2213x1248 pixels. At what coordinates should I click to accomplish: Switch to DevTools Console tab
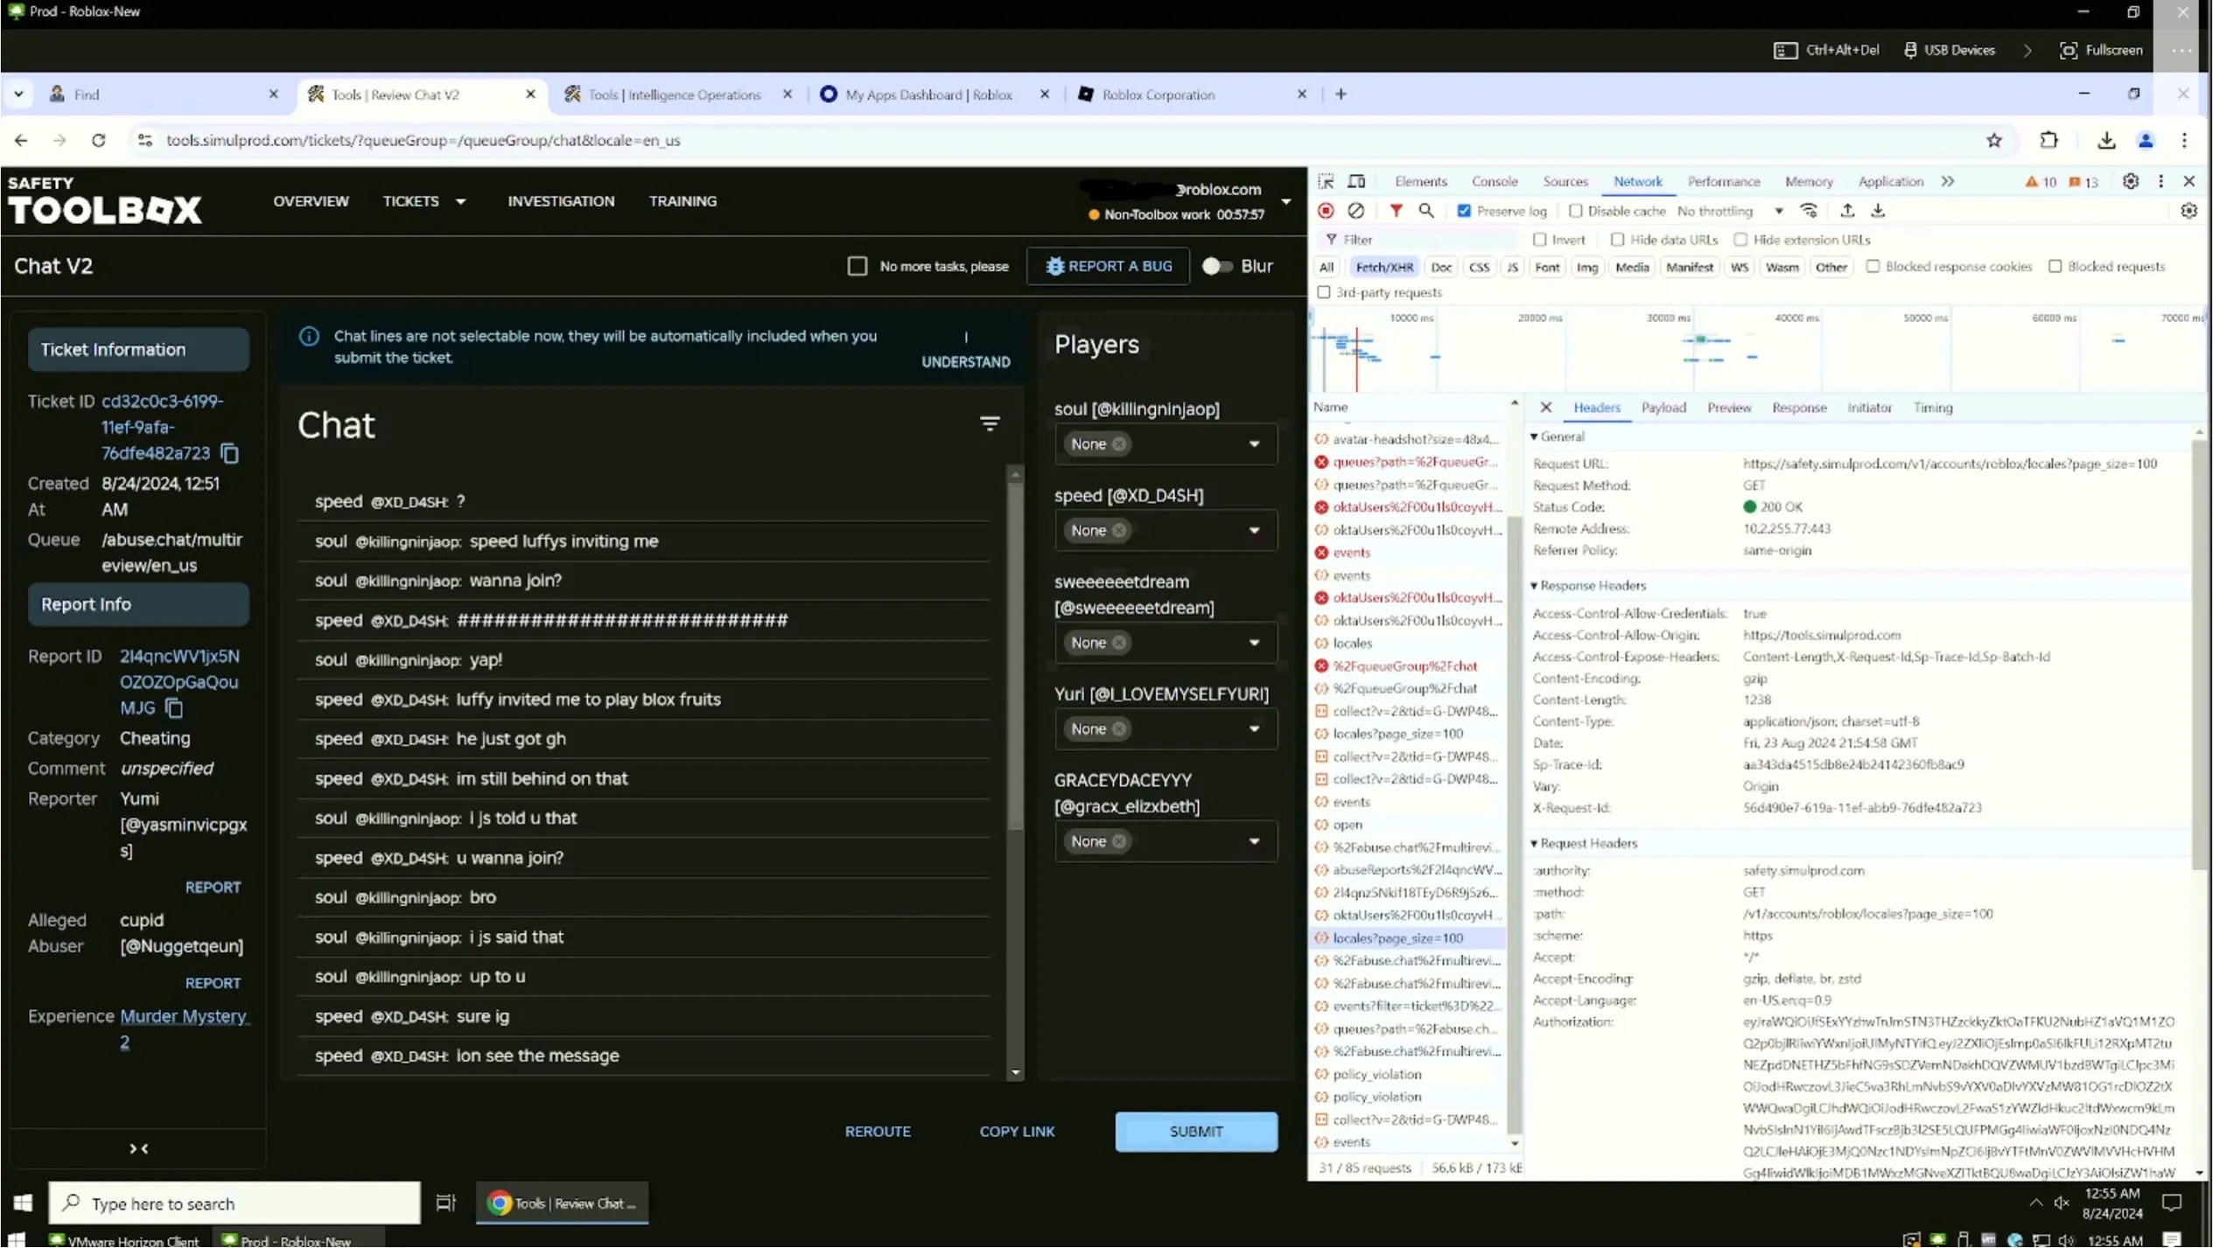click(1494, 181)
